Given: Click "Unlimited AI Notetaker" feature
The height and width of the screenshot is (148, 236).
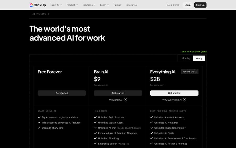Looking at the screenshot, I should (x=166, y=123).
